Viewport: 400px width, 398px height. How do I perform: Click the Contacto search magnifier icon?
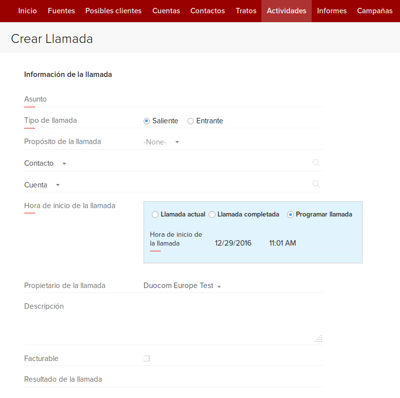316,163
